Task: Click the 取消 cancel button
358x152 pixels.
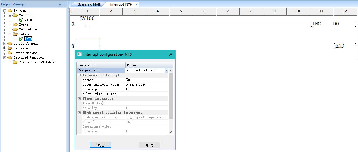Action: pyautogui.click(x=150, y=145)
